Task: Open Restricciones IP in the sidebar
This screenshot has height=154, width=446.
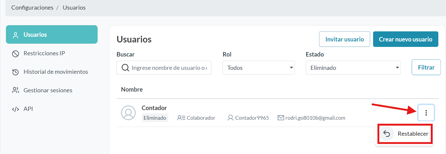Action: coord(44,54)
